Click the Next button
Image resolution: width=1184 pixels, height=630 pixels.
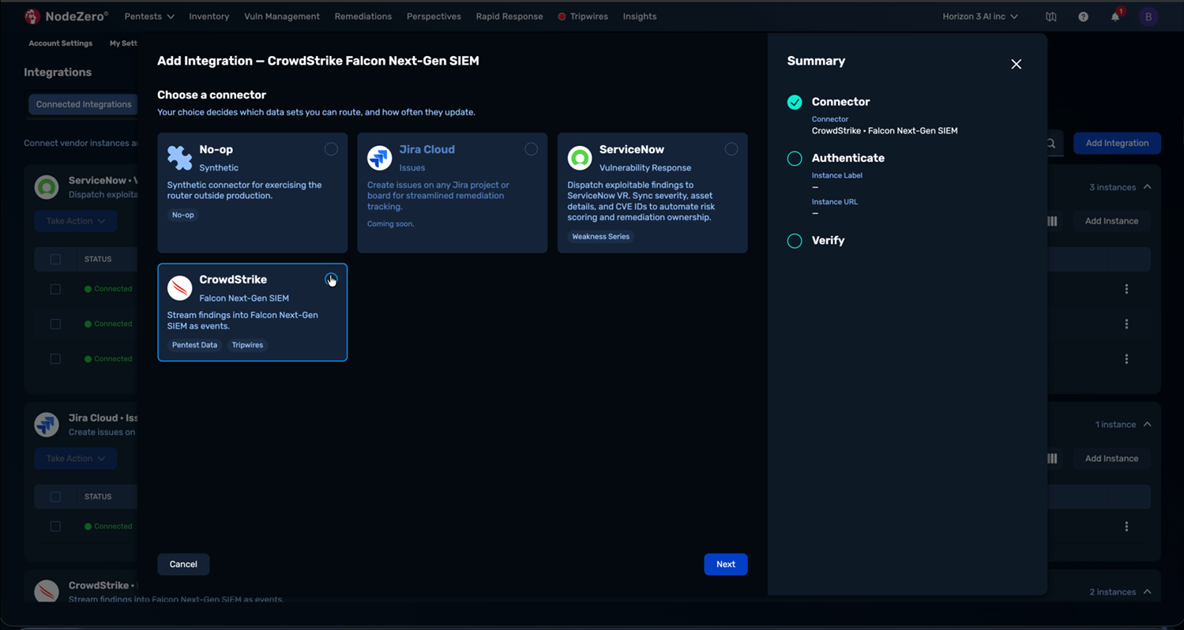[726, 564]
